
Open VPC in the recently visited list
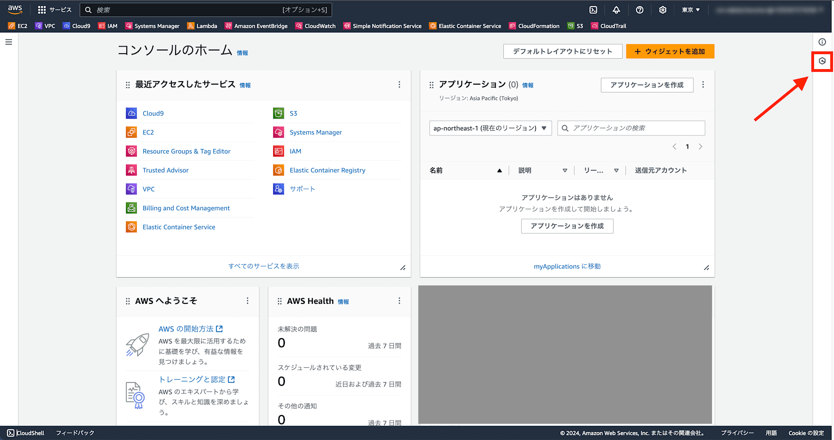click(x=148, y=189)
